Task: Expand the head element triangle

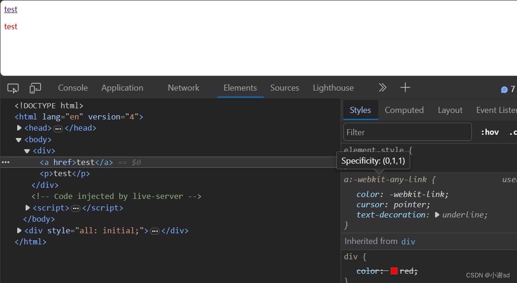Action: tap(19, 128)
